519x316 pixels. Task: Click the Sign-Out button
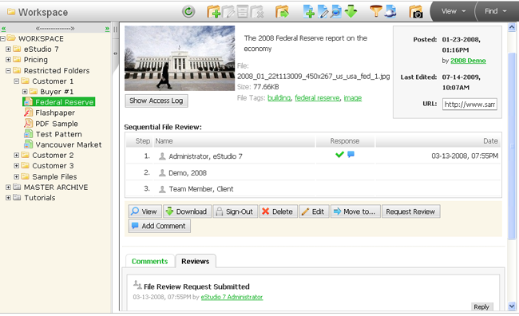236,211
